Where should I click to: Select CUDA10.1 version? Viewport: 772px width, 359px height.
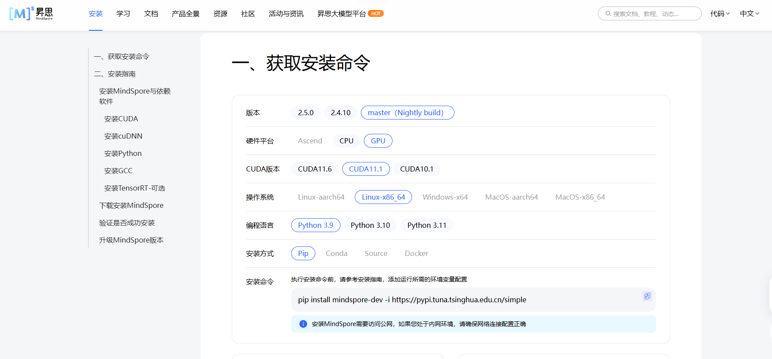pos(417,169)
